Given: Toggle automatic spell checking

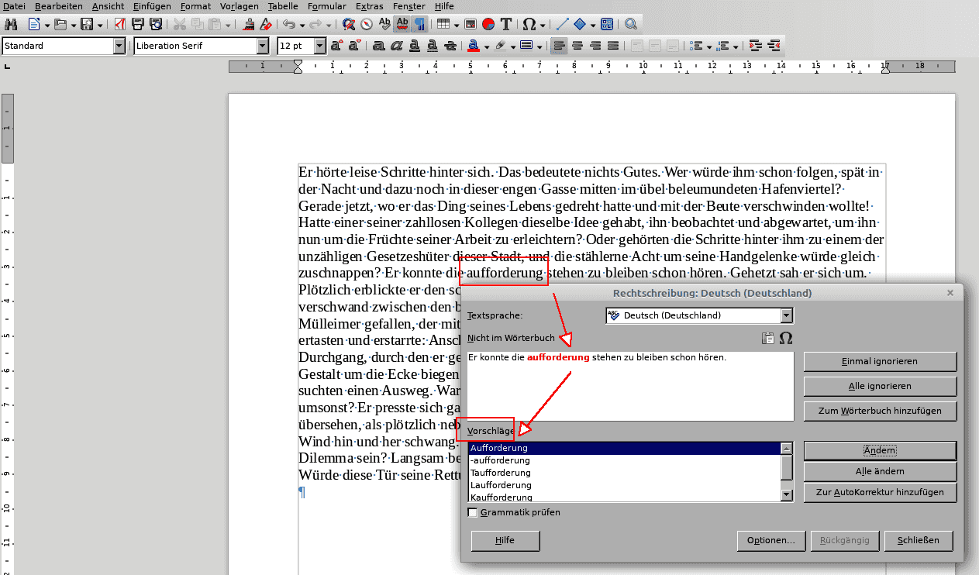Looking at the screenshot, I should [x=402, y=24].
